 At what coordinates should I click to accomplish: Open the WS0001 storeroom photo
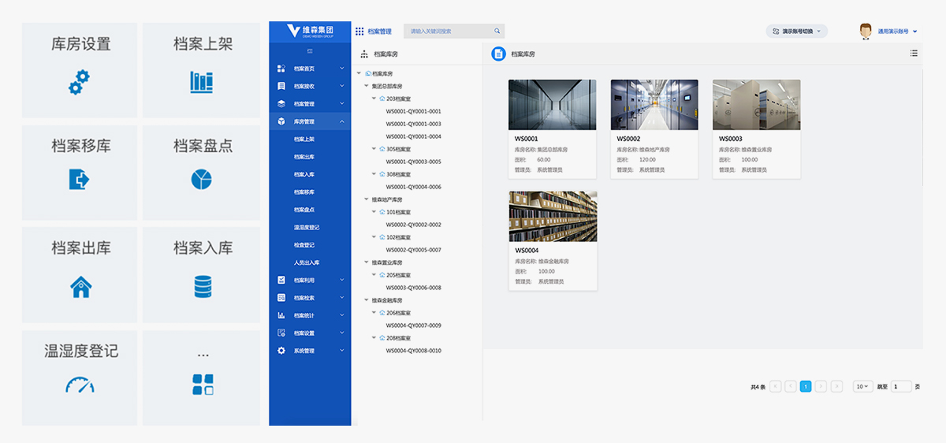(553, 105)
